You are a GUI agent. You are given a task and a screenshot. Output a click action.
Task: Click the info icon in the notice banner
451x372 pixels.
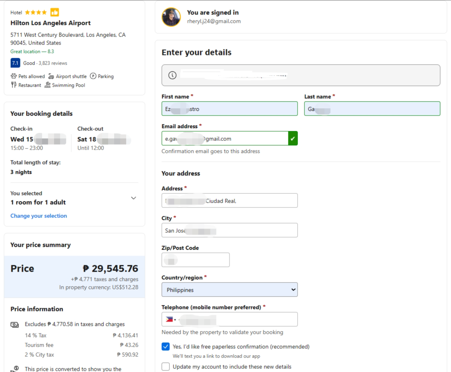point(172,75)
